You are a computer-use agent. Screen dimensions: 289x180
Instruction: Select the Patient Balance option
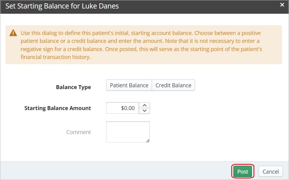pos(129,85)
